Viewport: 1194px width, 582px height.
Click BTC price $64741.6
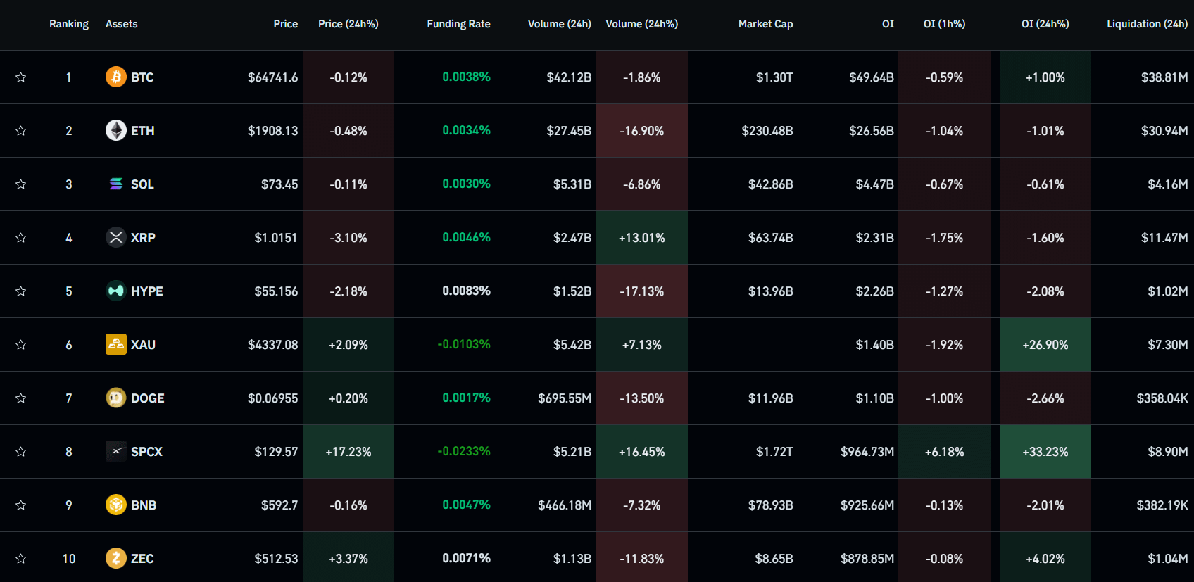pyautogui.click(x=273, y=77)
